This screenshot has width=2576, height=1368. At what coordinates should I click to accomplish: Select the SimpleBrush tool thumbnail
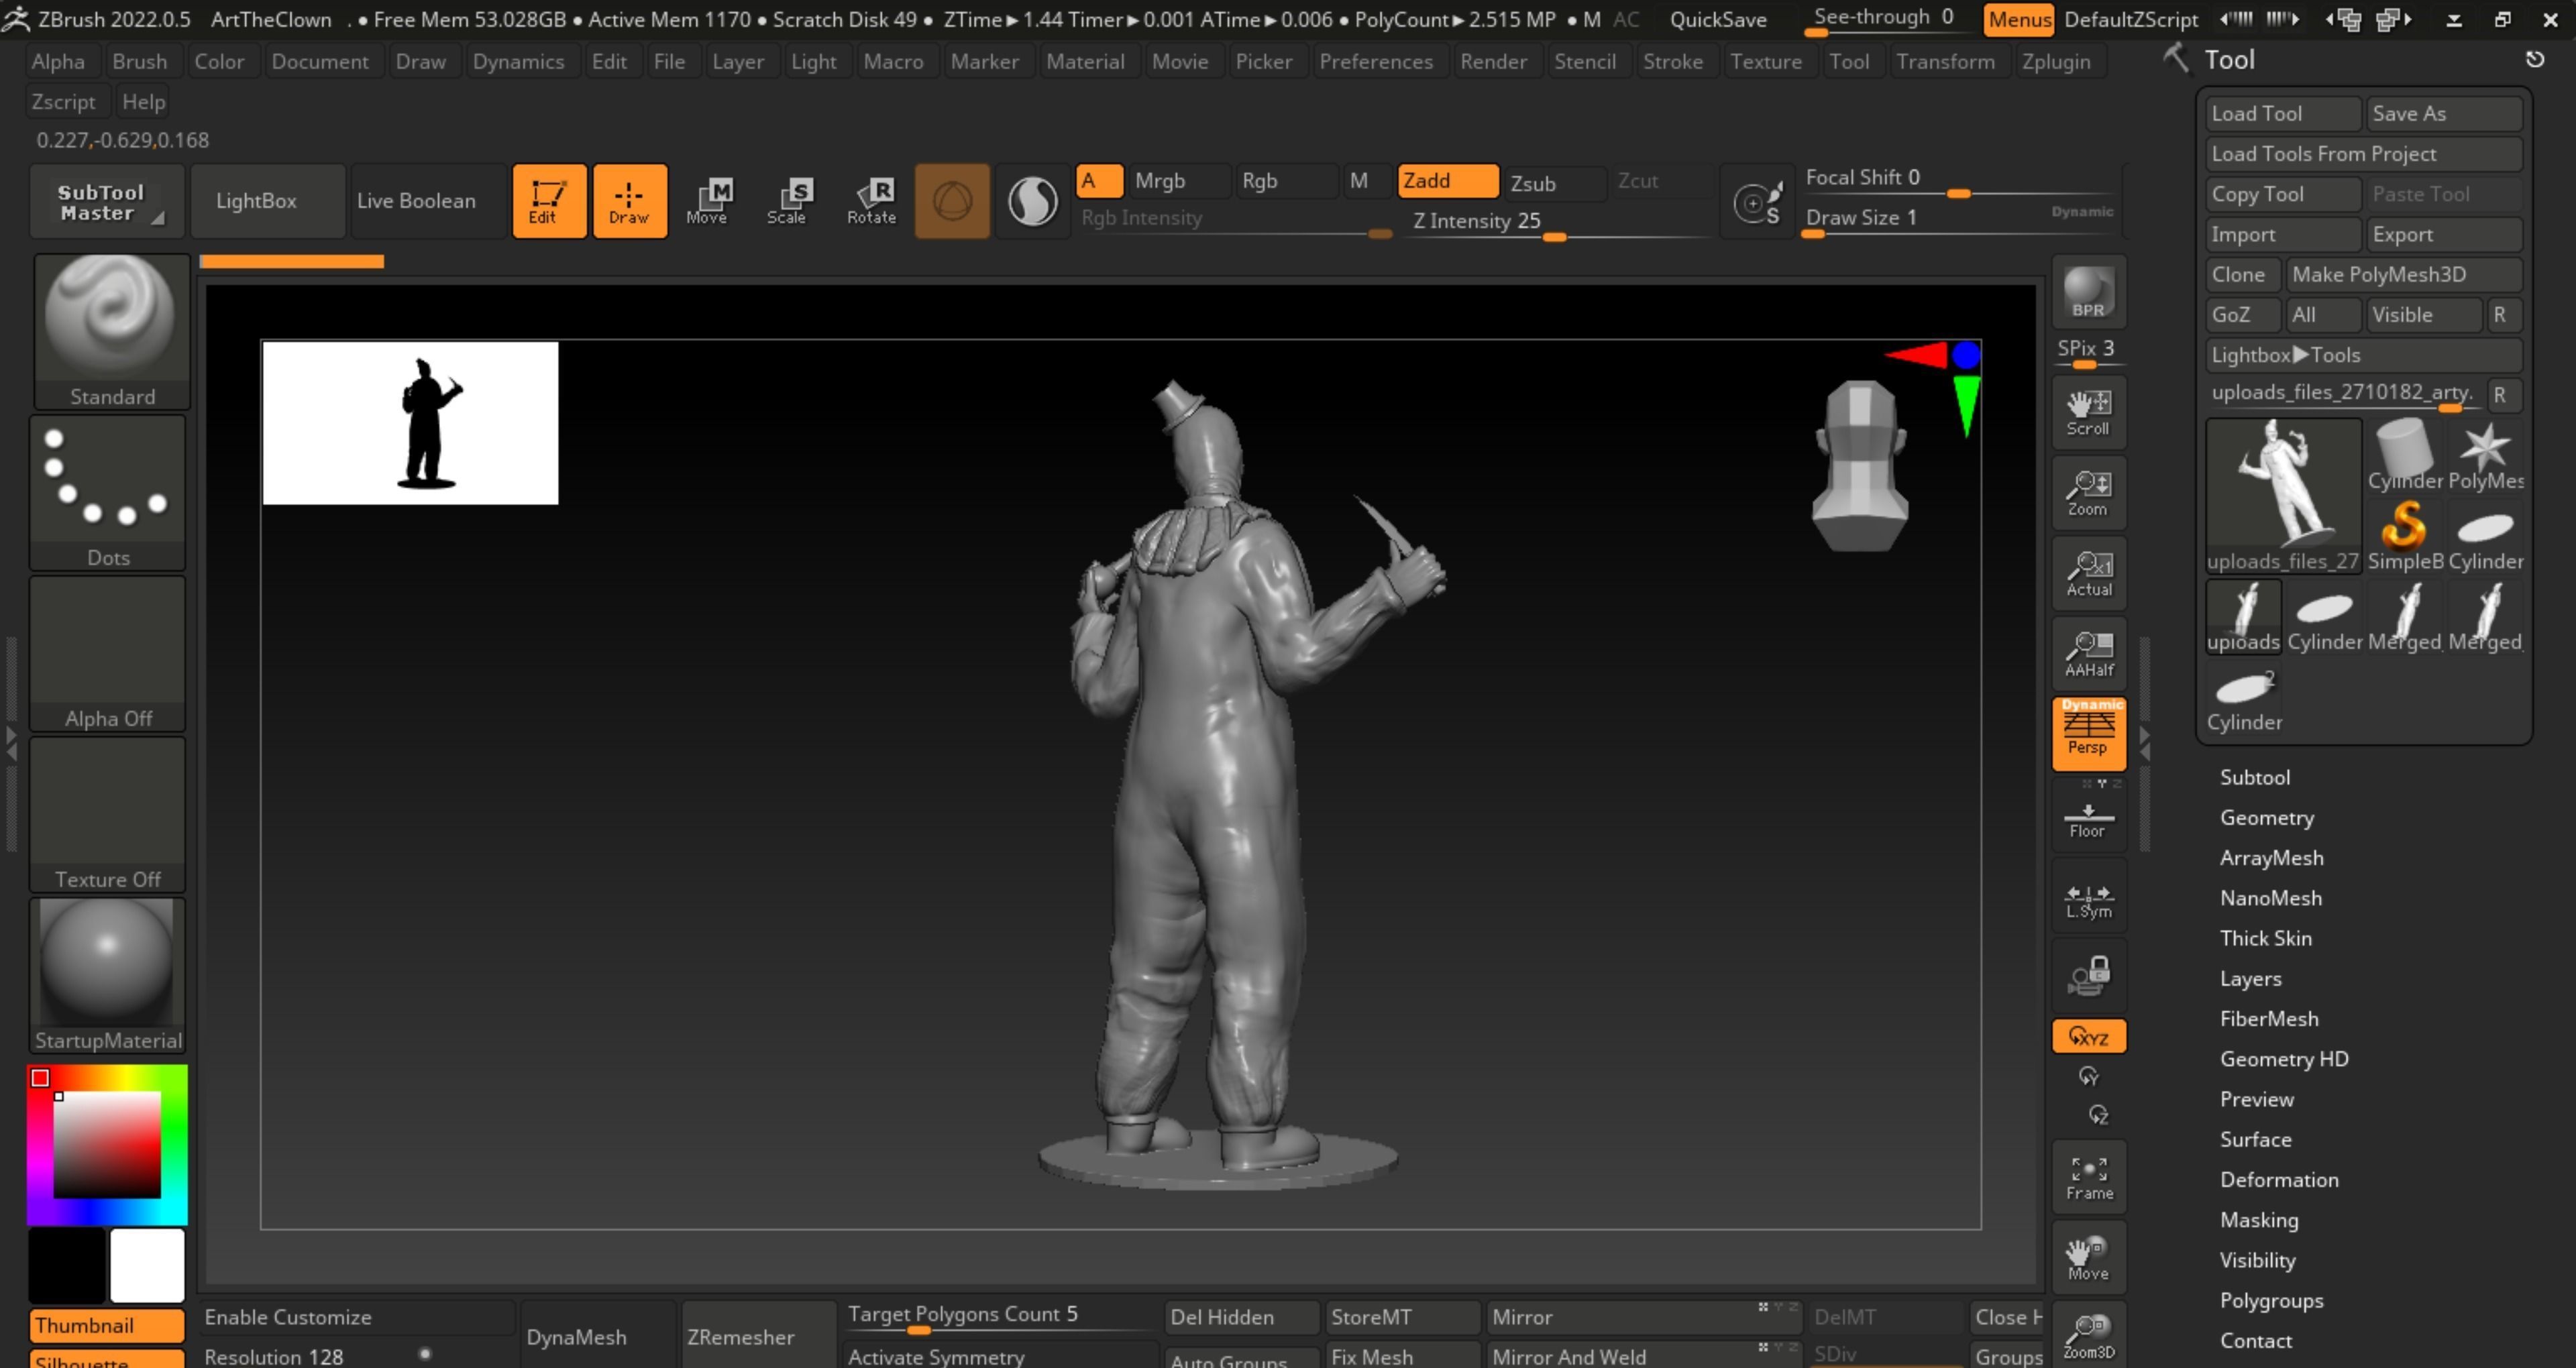2405,535
